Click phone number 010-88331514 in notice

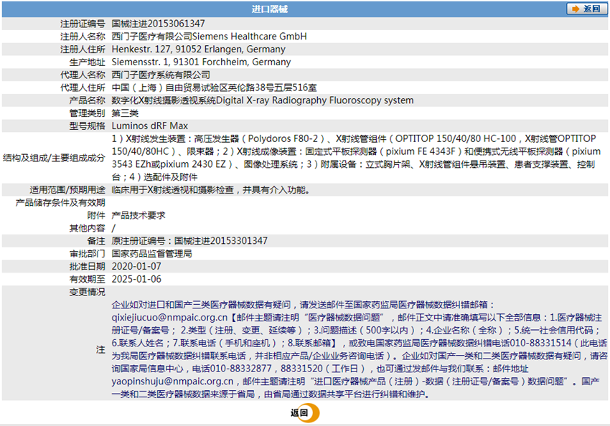coord(540,344)
